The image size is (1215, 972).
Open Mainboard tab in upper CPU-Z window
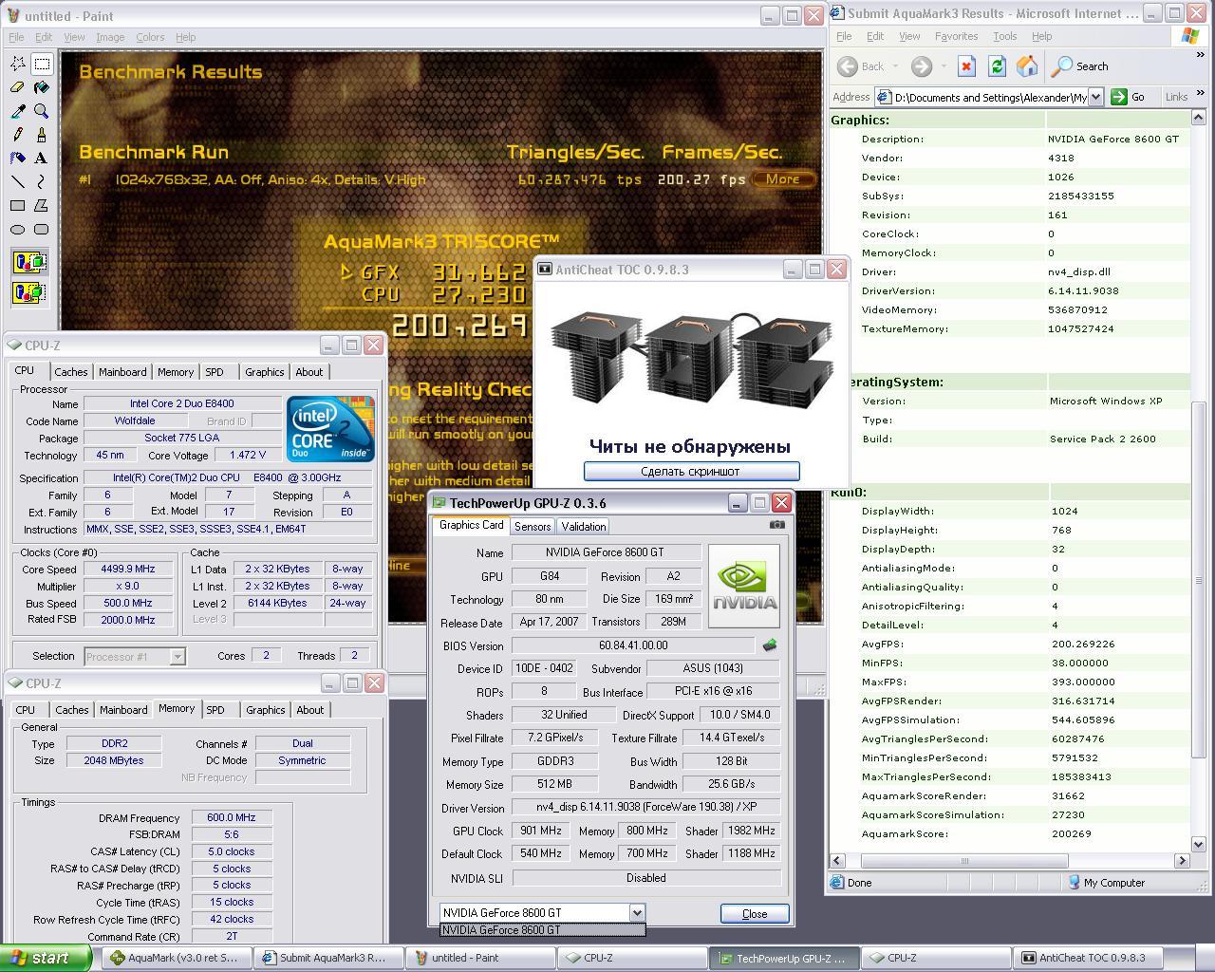122,372
